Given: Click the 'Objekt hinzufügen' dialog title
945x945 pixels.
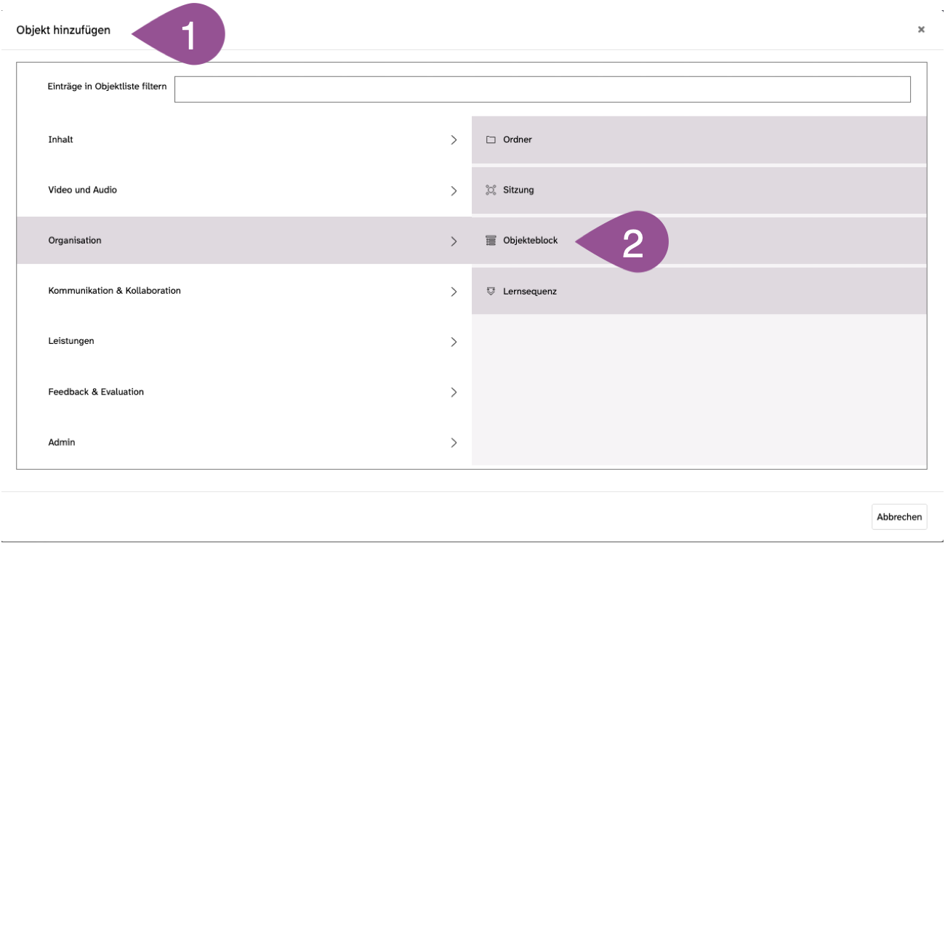Looking at the screenshot, I should coord(63,30).
